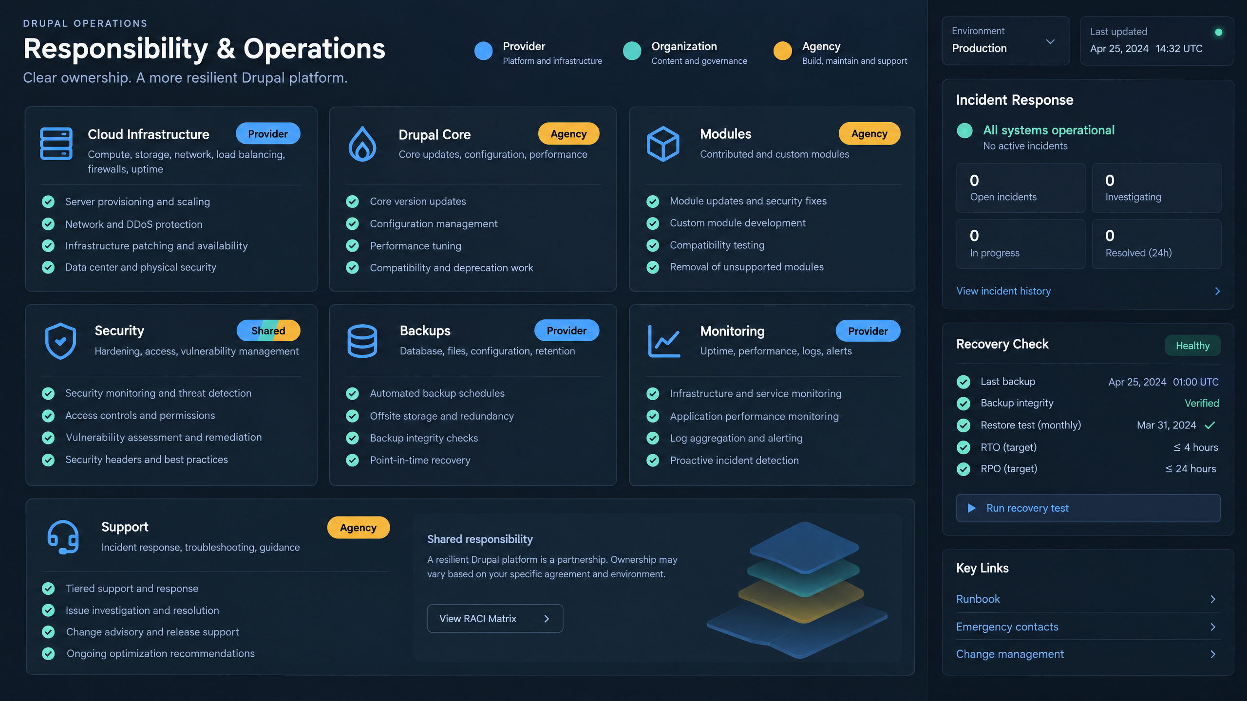Click the Drupal Core droplet icon
Image resolution: width=1247 pixels, height=701 pixels.
click(x=362, y=144)
